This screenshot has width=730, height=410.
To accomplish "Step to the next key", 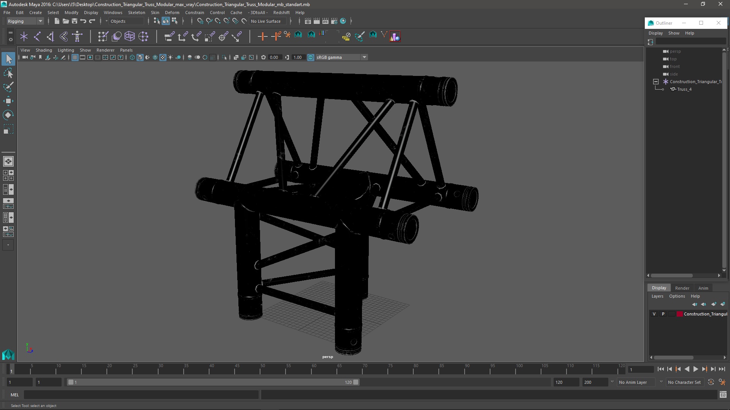I will [704, 369].
